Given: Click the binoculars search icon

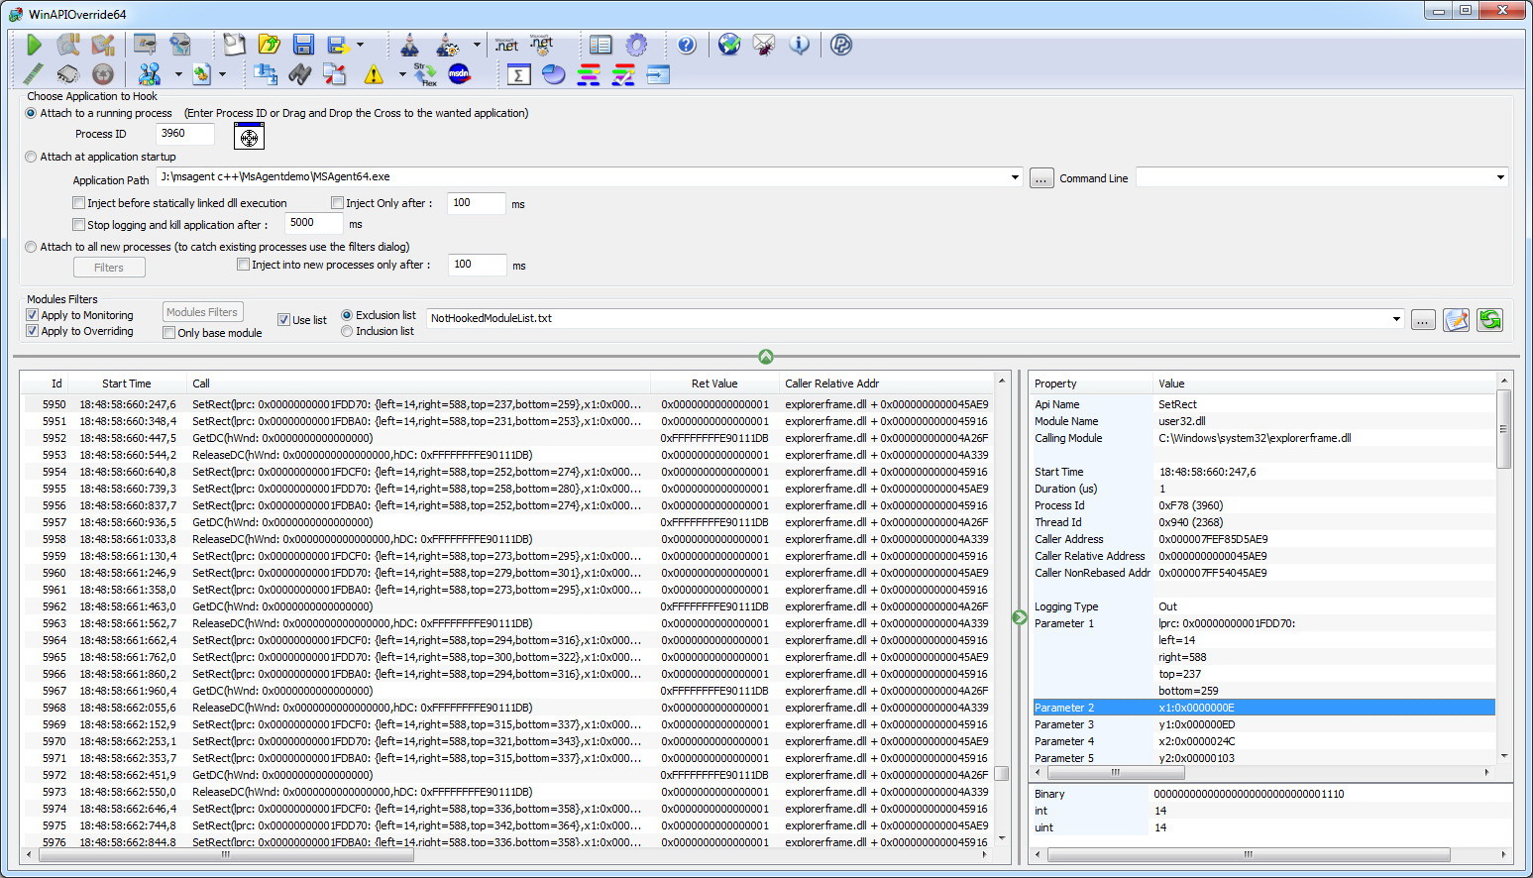Looking at the screenshot, I should point(299,74).
